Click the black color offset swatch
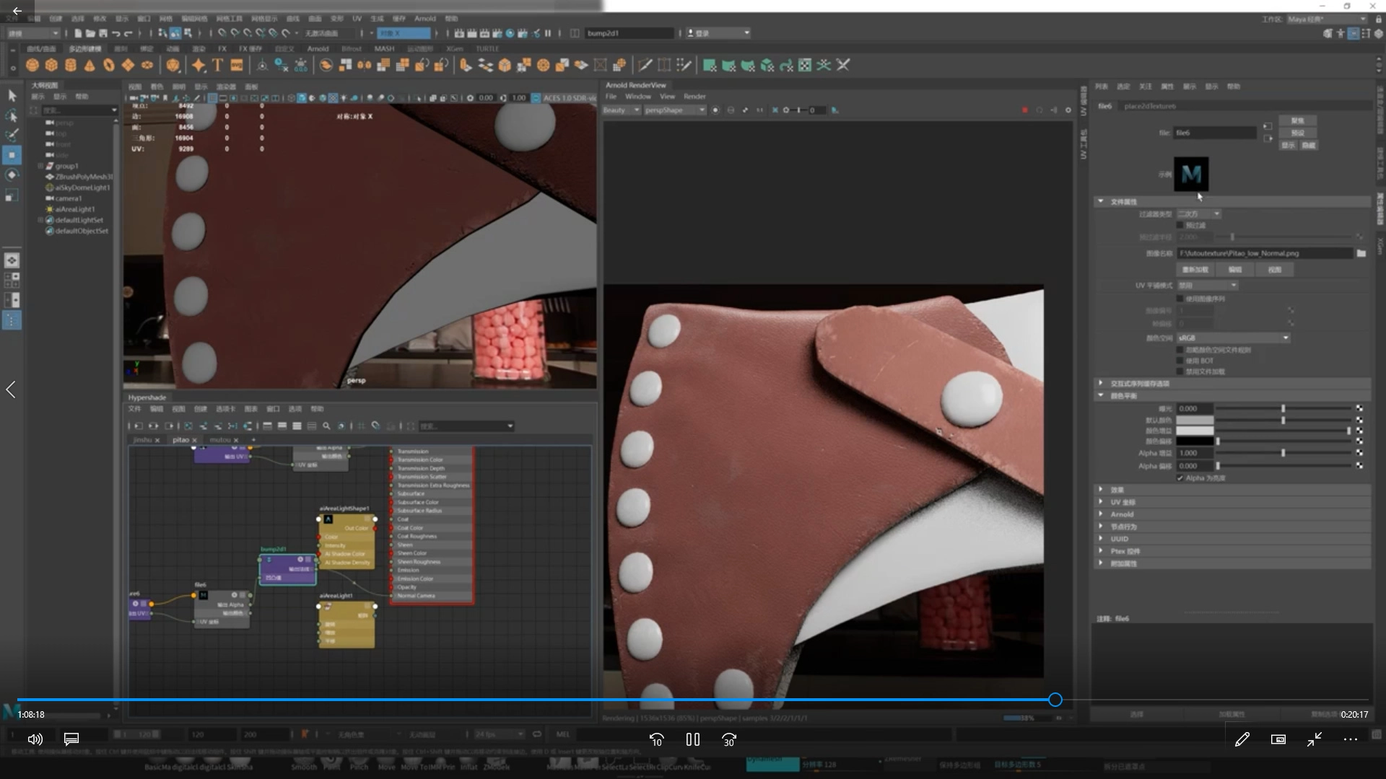 pos(1194,441)
